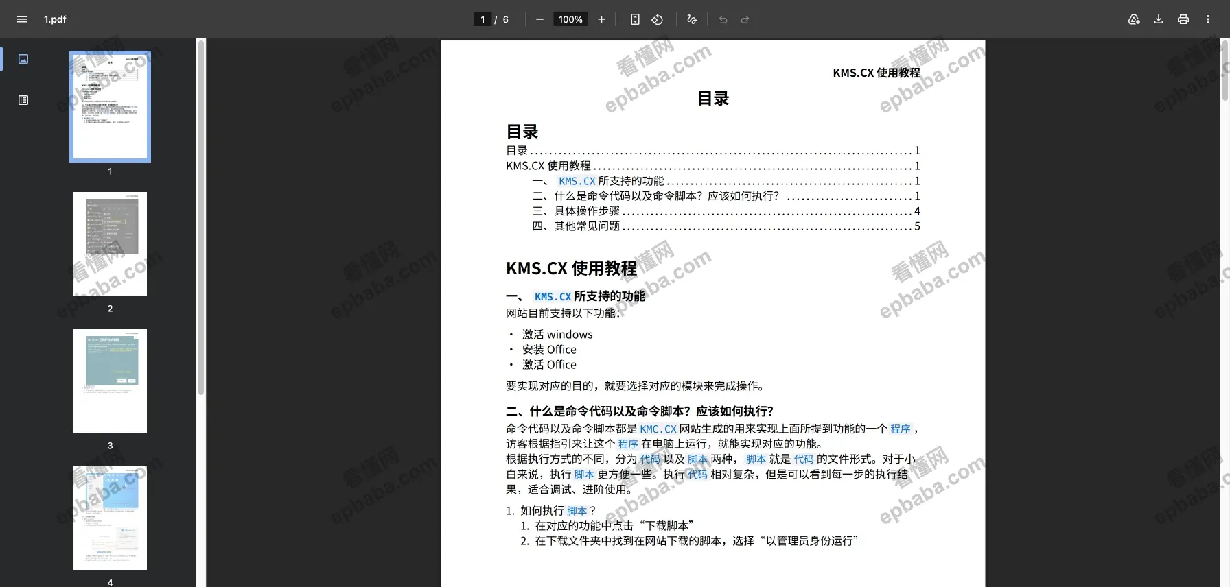Click the numbered item 如何执行脚本？
The height and width of the screenshot is (587, 1230).
pos(551,511)
